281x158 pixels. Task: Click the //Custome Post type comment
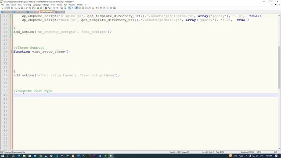pyautogui.click(x=33, y=91)
